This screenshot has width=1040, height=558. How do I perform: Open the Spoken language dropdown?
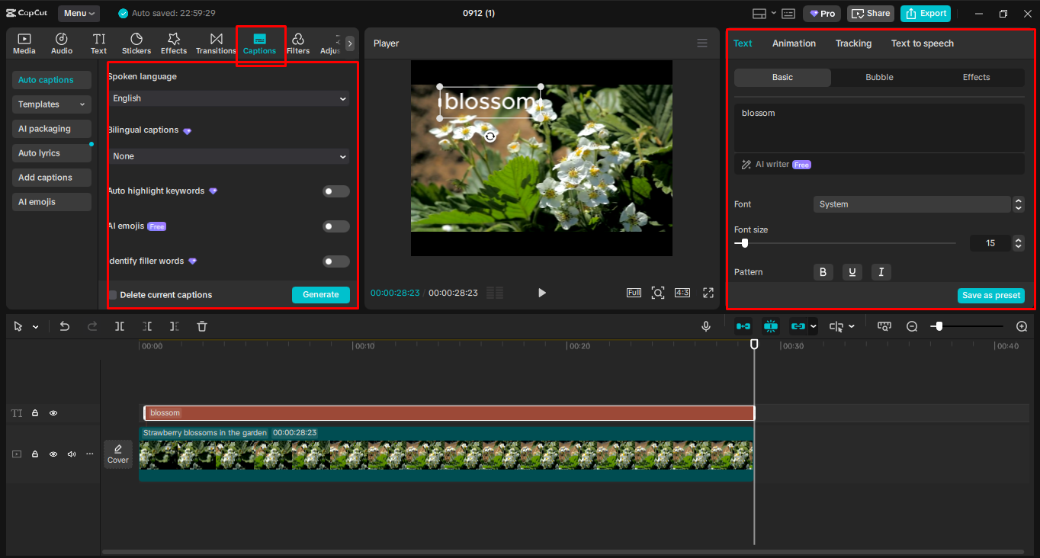(228, 98)
